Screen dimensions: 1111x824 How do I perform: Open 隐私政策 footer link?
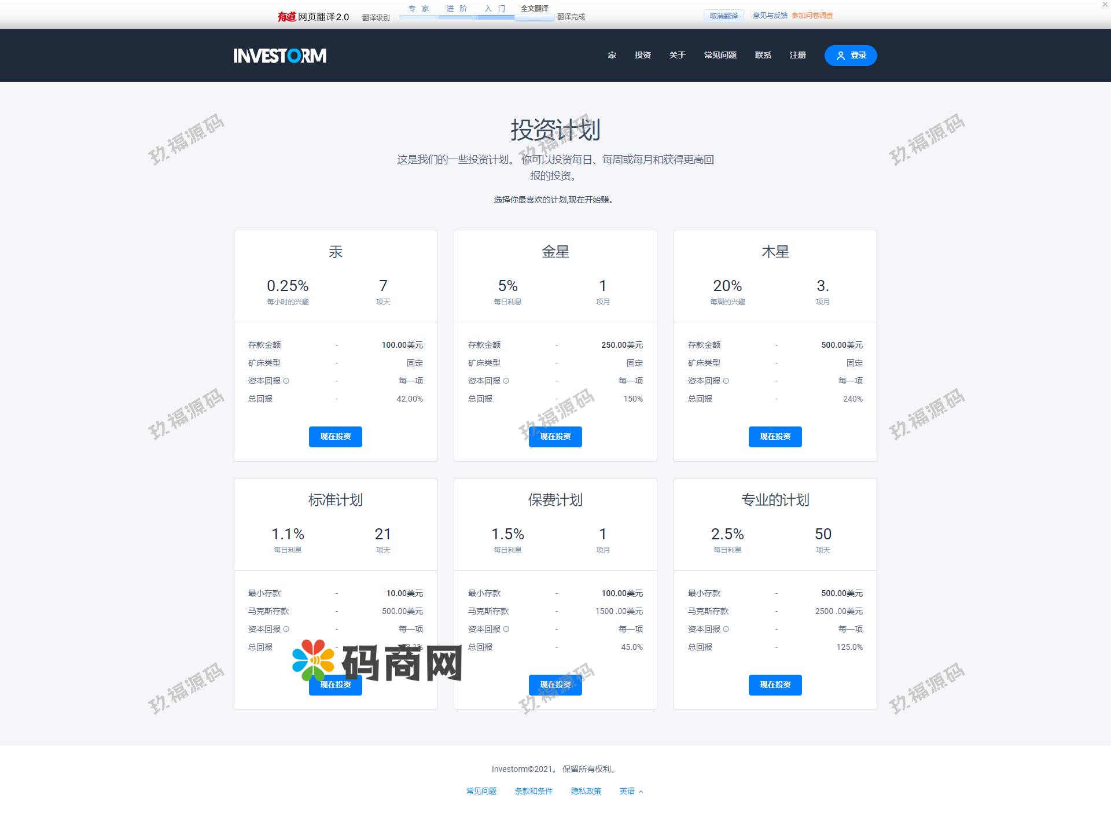pyautogui.click(x=586, y=791)
